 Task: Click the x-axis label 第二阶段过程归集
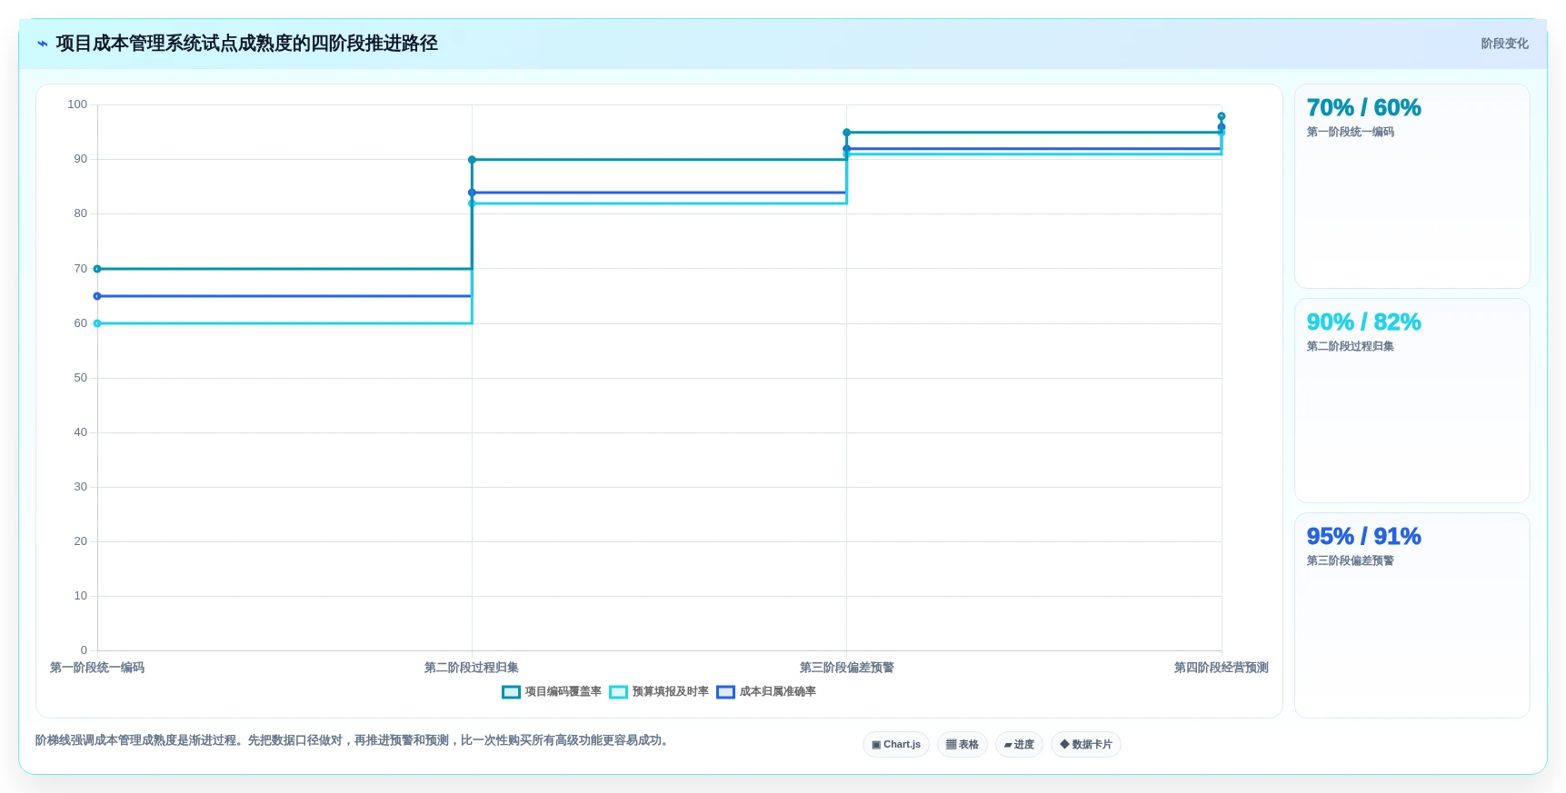pos(472,668)
